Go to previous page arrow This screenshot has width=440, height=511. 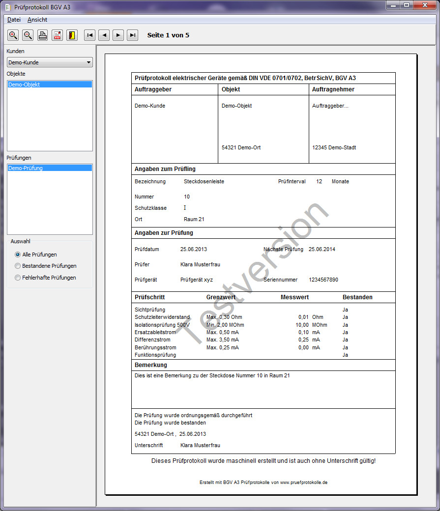point(104,35)
